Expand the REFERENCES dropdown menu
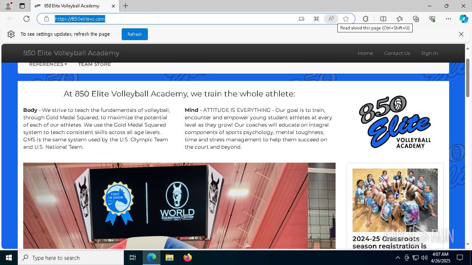Image resolution: width=472 pixels, height=265 pixels. (x=48, y=64)
